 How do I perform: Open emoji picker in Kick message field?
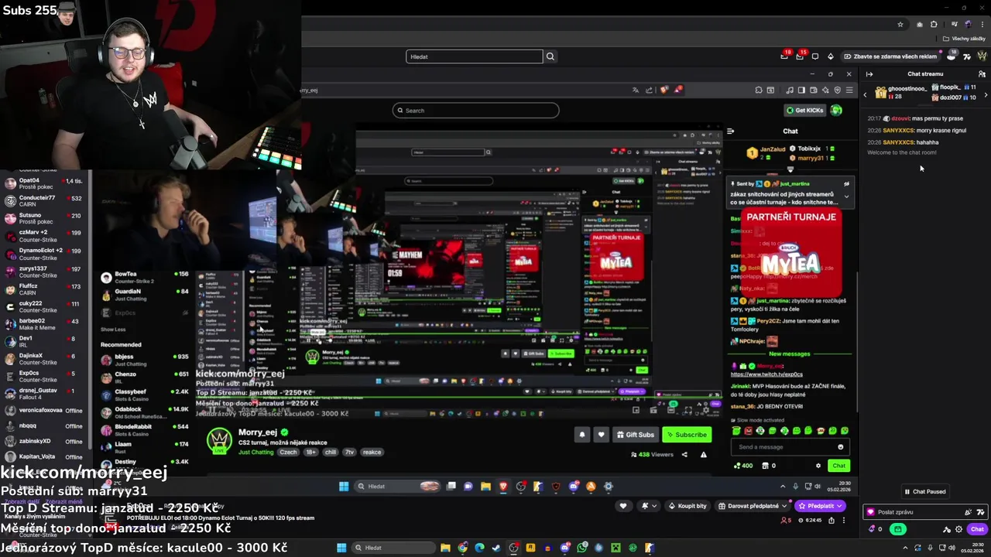click(x=841, y=447)
